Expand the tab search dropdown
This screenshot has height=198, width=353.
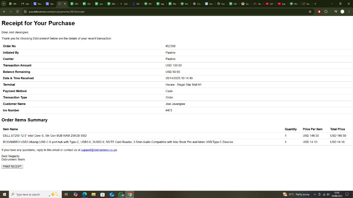point(4,4)
